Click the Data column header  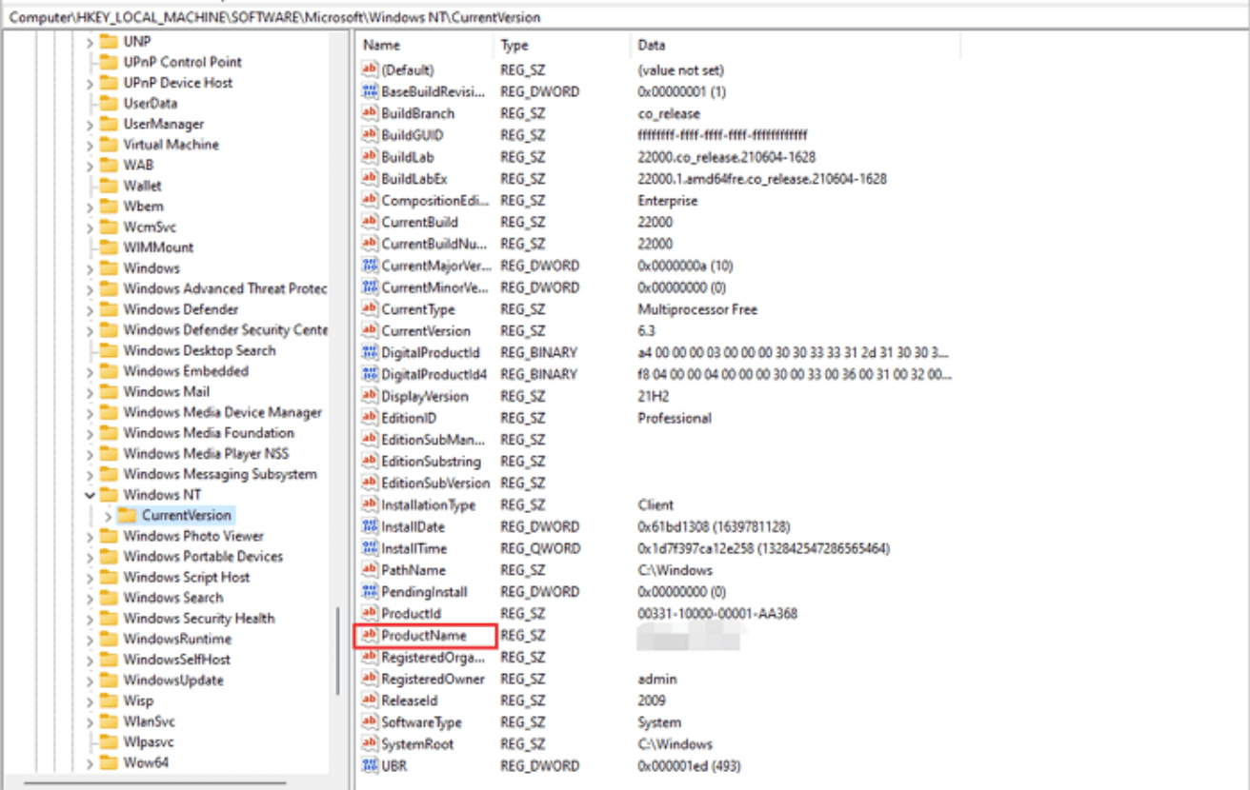pyautogui.click(x=652, y=45)
